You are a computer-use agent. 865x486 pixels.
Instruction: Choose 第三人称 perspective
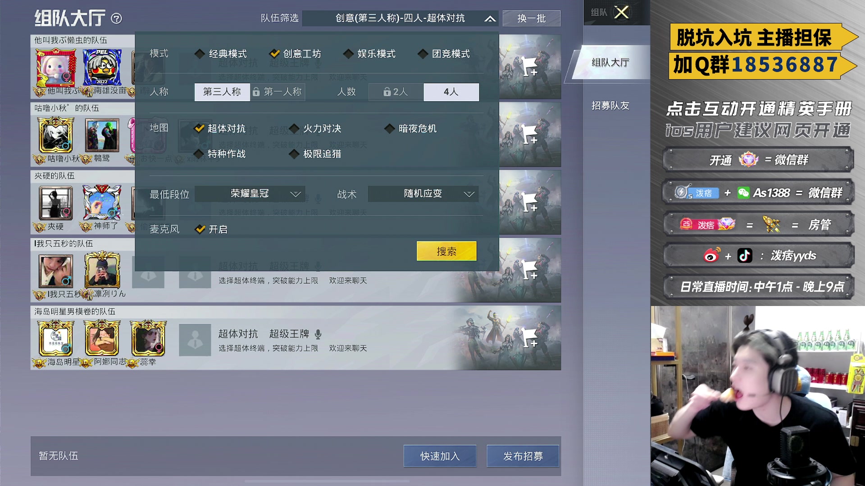click(222, 92)
